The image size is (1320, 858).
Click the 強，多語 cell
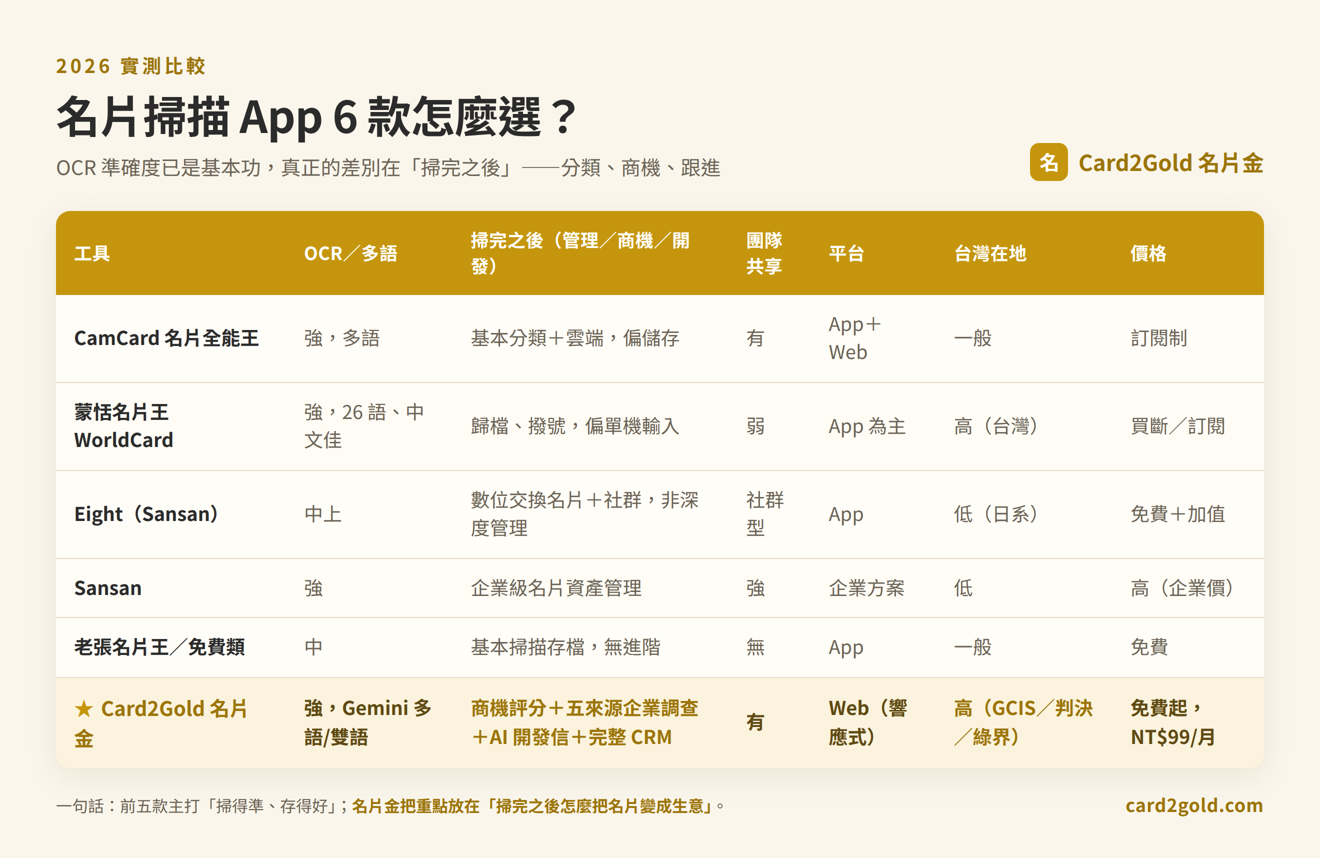tap(341, 338)
